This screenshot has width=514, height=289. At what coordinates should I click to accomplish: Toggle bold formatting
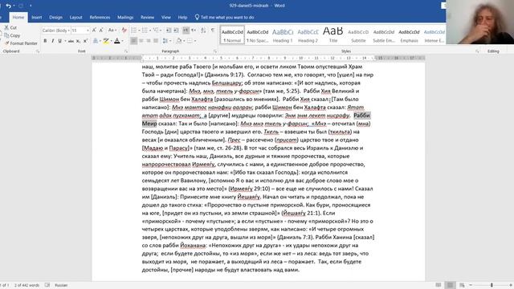[45, 41]
